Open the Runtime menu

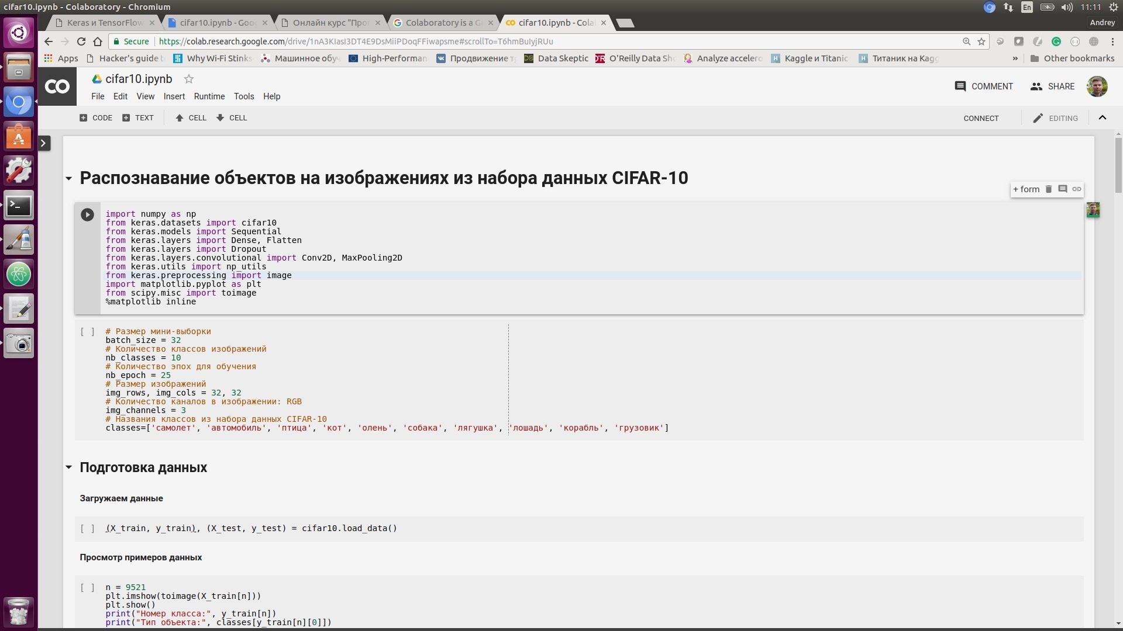(209, 96)
